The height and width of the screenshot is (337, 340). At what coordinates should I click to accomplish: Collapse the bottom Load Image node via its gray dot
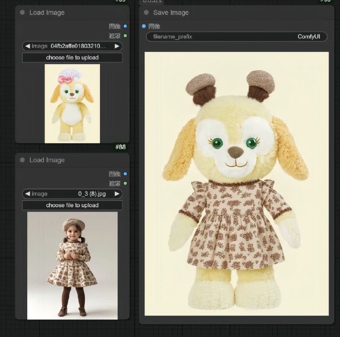click(22, 160)
